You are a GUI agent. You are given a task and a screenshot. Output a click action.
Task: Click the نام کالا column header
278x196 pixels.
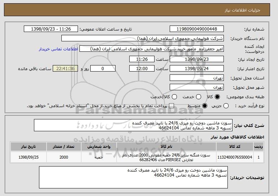pos(166,147)
